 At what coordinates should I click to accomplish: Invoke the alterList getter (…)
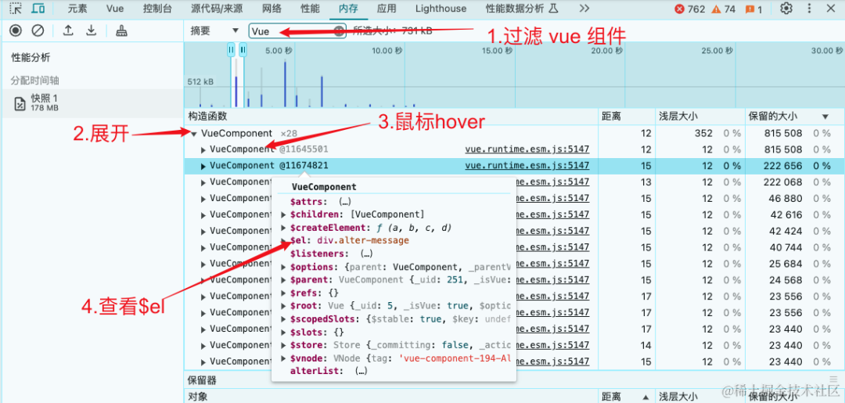[x=361, y=371]
